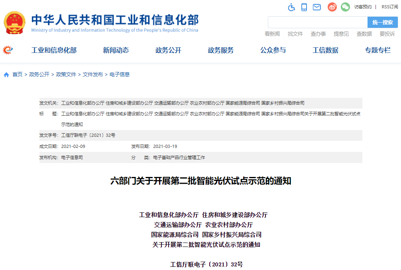Open the email contact icon
This screenshot has height=270, width=401.
316,7
